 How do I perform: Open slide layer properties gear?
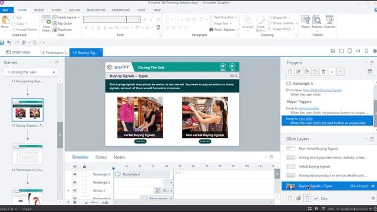[x=373, y=198]
